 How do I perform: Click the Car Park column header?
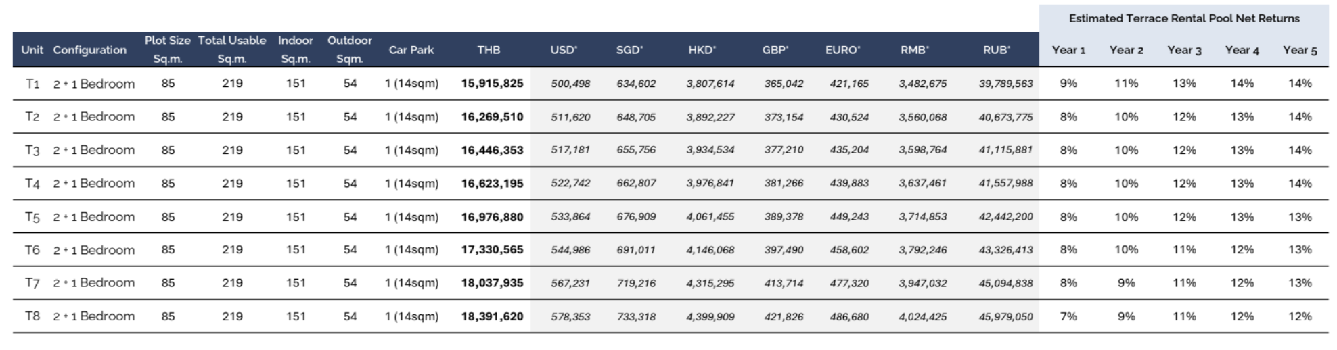[411, 49]
